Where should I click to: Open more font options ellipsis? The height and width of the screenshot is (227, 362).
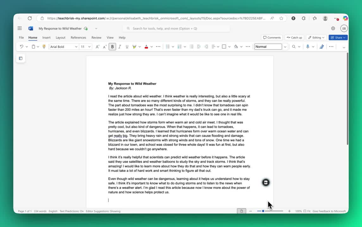[x=158, y=47]
